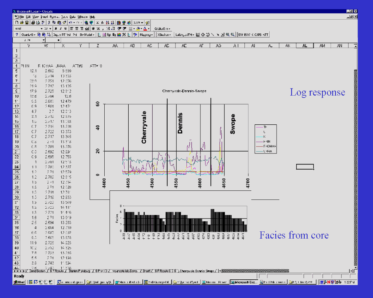373x298 pixels.
Task: Select the Cut scissors icon
Action: tap(49, 23)
